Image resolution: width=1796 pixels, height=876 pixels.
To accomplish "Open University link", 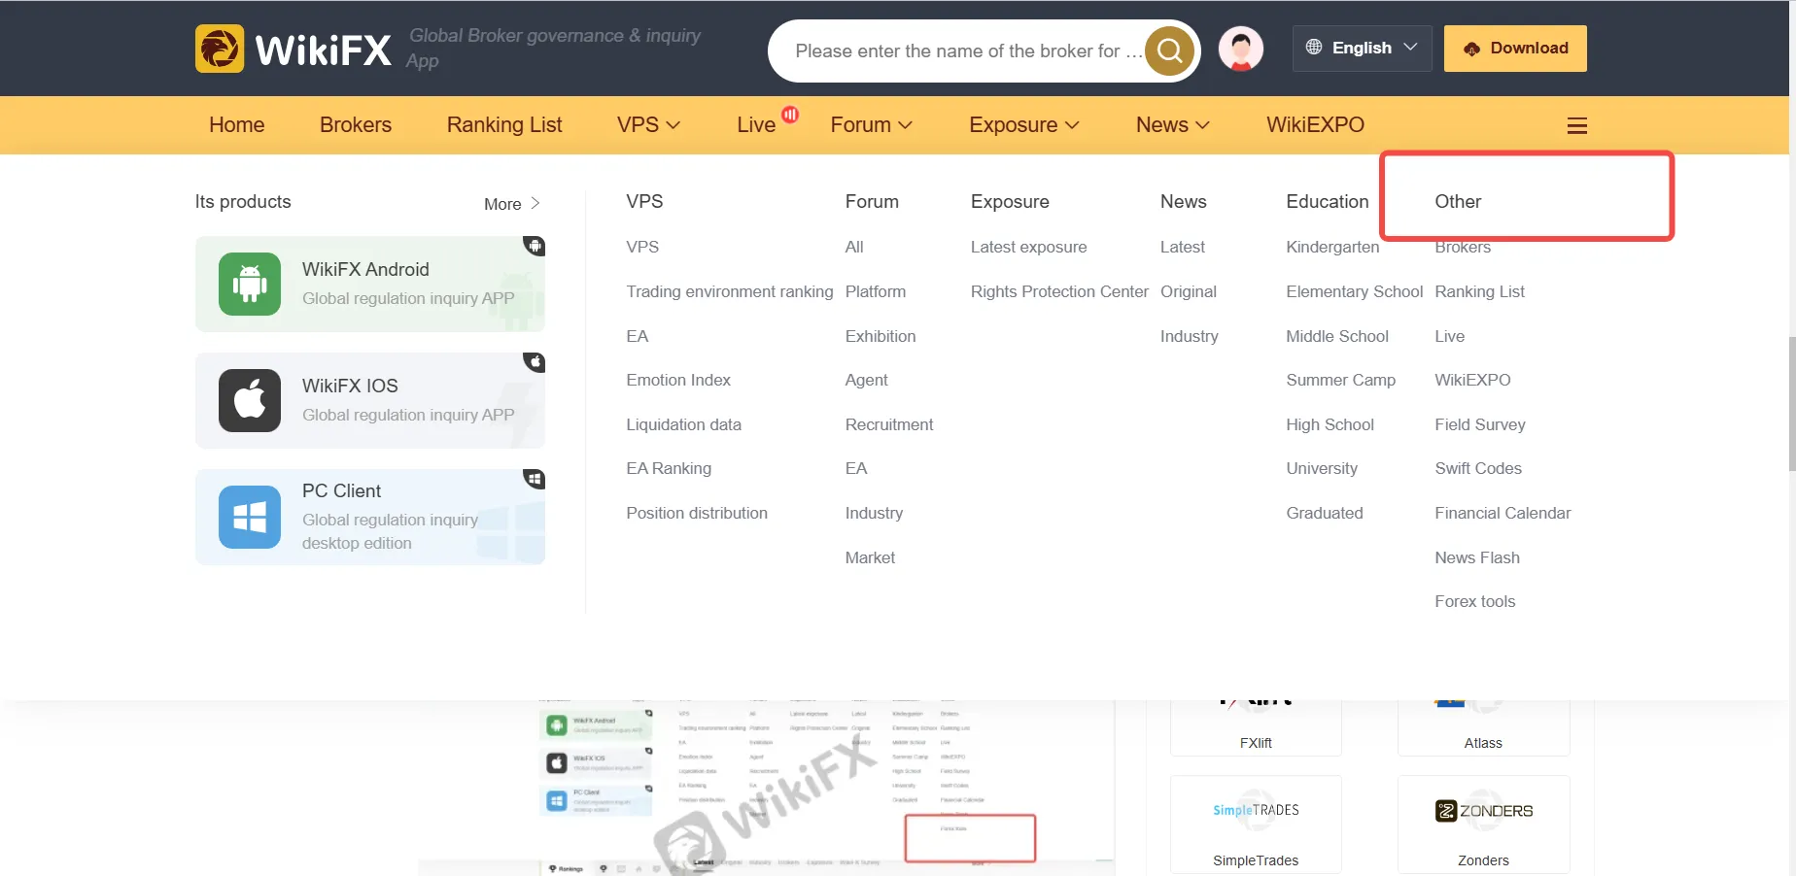I will click(x=1322, y=468).
